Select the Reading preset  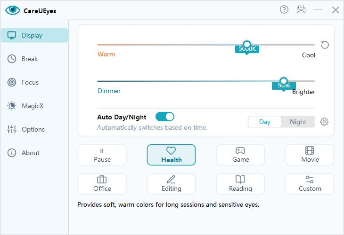point(240,184)
